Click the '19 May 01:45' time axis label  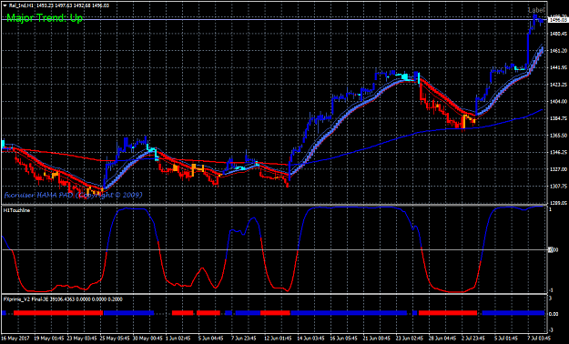(48, 338)
